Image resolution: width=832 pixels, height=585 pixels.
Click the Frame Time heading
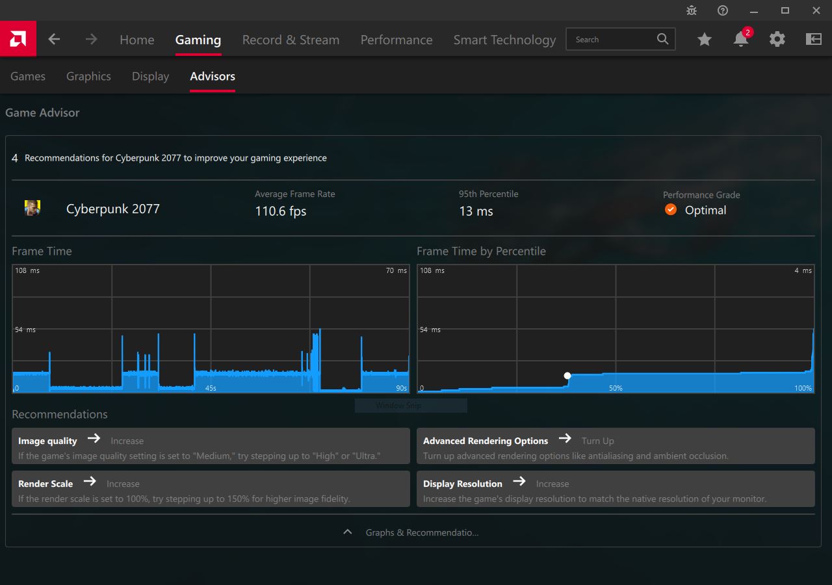coord(42,251)
